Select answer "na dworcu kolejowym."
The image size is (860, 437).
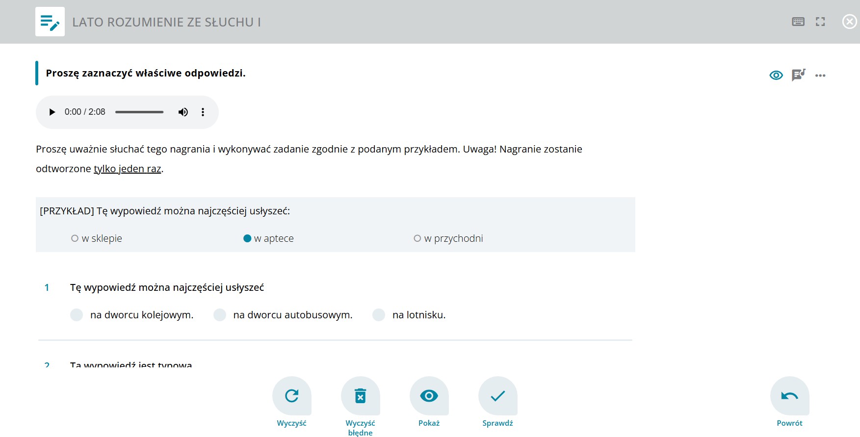77,315
